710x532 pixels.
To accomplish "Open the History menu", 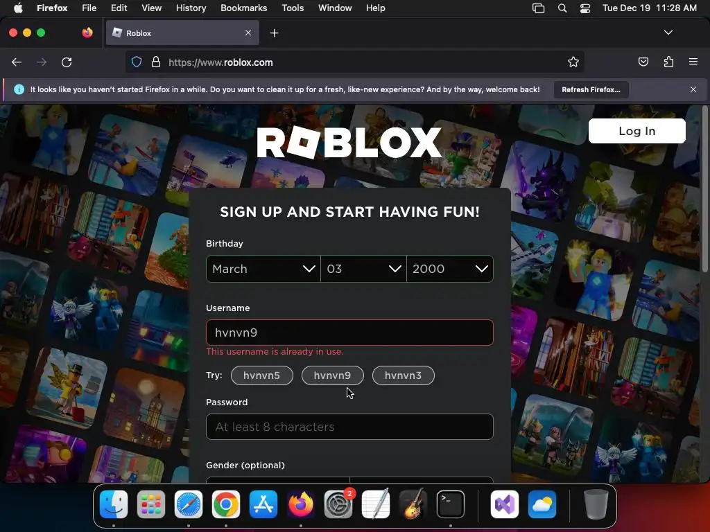I will click(x=191, y=8).
